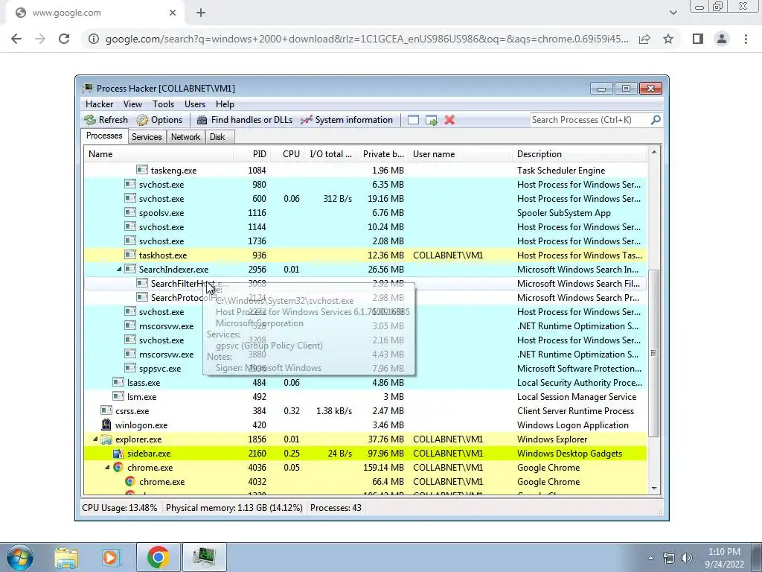762x572 pixels.
Task: Go back in the Chrome browser
Action: click(16, 39)
